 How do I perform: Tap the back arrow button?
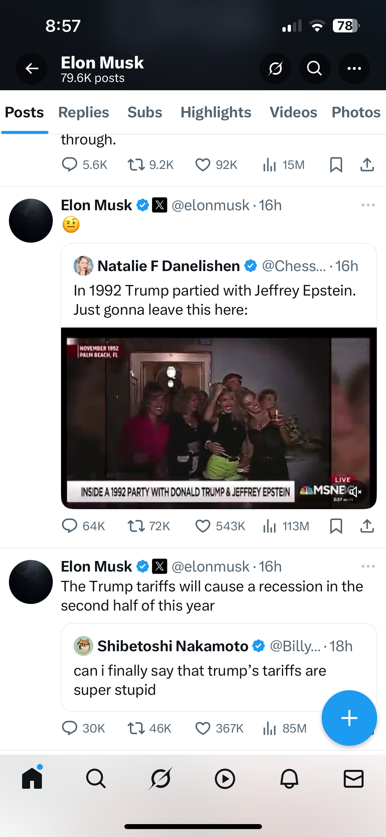[32, 68]
